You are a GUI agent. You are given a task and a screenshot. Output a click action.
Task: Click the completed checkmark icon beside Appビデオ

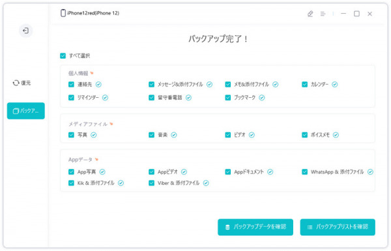click(x=184, y=171)
